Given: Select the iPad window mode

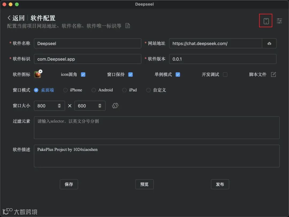Looking at the screenshot, I should click(x=130, y=90).
